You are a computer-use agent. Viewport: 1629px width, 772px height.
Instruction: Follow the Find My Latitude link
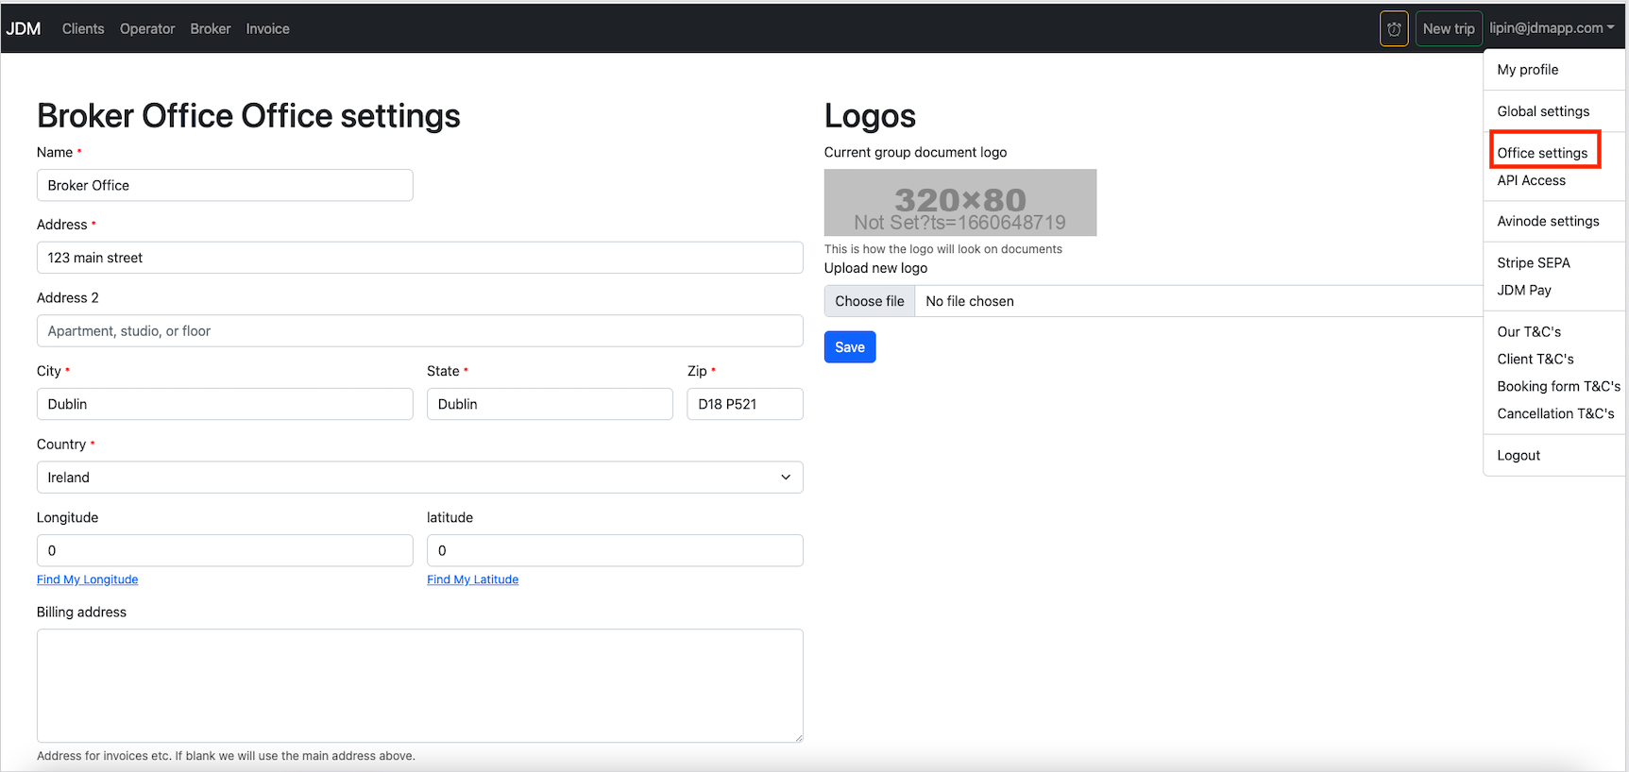[x=472, y=579]
